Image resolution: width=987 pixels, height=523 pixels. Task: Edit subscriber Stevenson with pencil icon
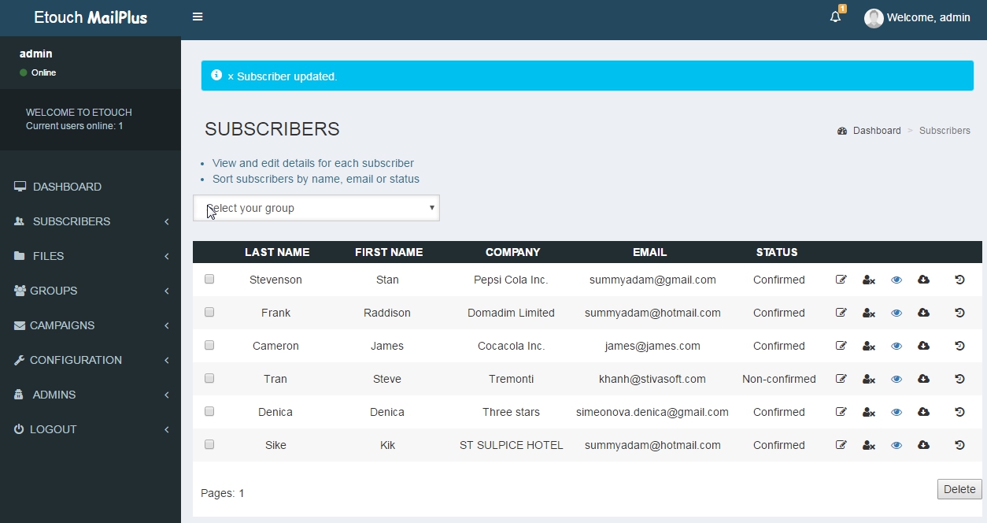[x=841, y=280]
